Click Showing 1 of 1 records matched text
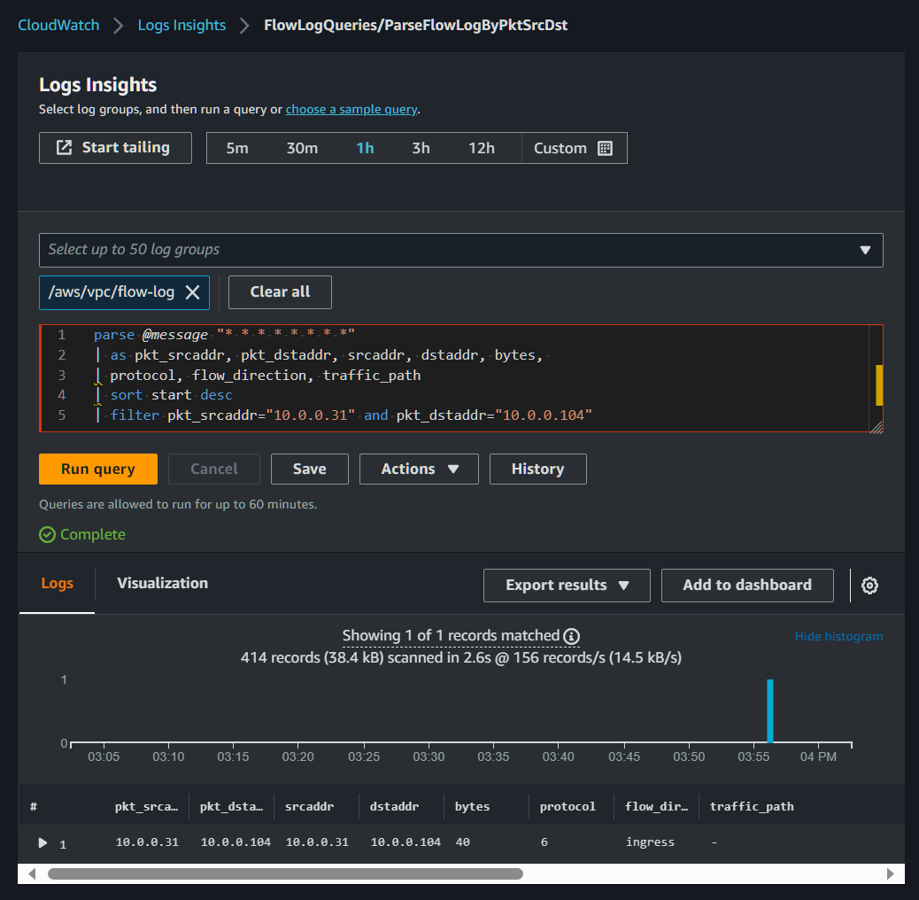The image size is (919, 900). pyautogui.click(x=451, y=636)
